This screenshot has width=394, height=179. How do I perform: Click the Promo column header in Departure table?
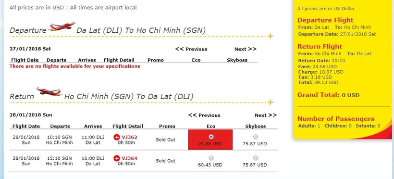(156, 60)
